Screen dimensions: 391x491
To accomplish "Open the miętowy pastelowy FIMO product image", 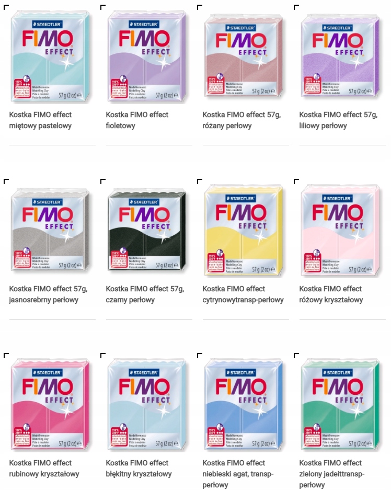I will tap(50, 55).
